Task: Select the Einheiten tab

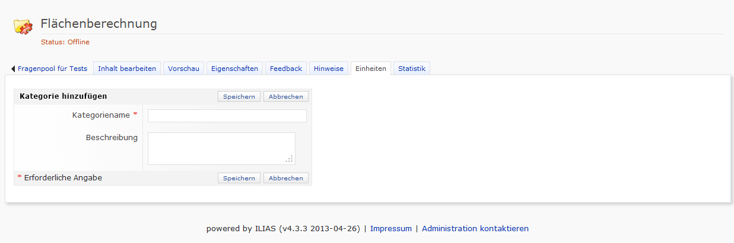Action: [371, 69]
